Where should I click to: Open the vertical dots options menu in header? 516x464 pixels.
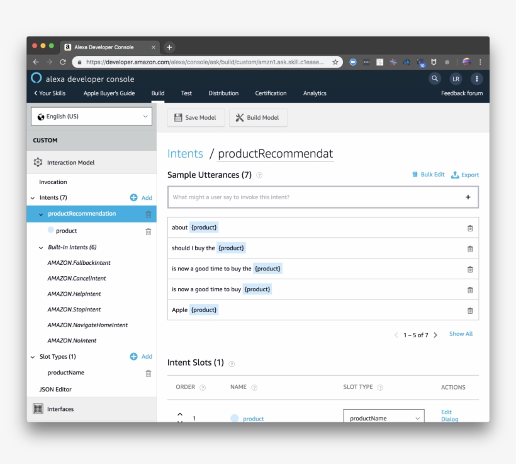pos(476,79)
